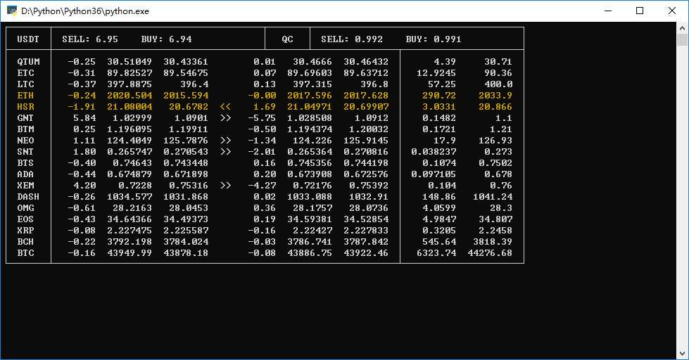689x360 pixels.
Task: Click value 3792.198 in BCH row
Action: 129,242
